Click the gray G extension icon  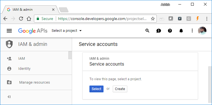tap(189, 19)
